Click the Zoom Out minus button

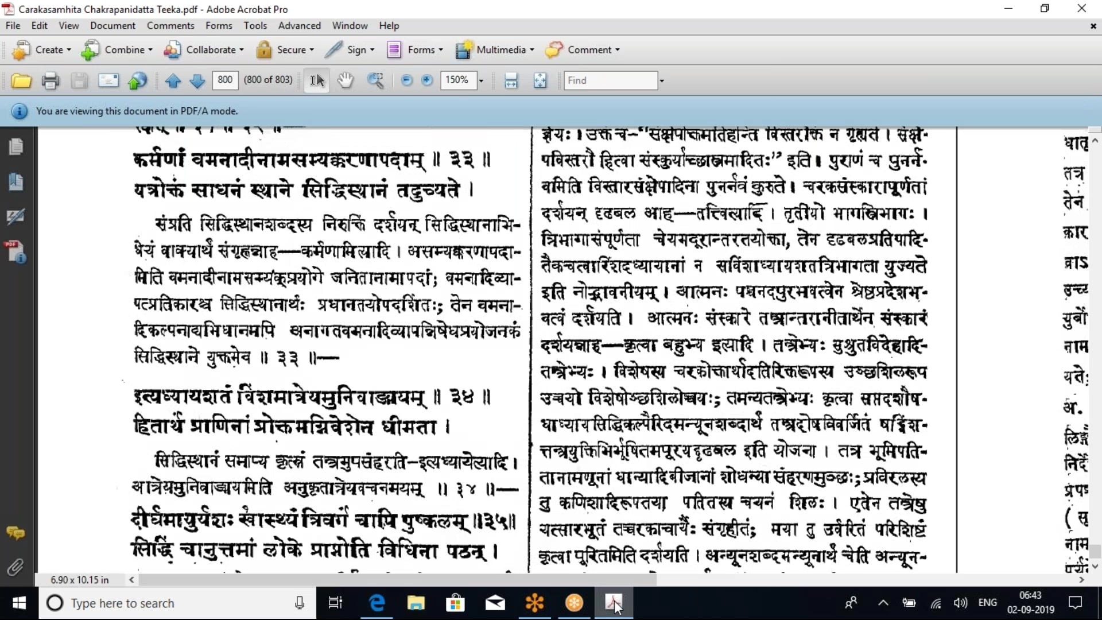click(x=406, y=80)
